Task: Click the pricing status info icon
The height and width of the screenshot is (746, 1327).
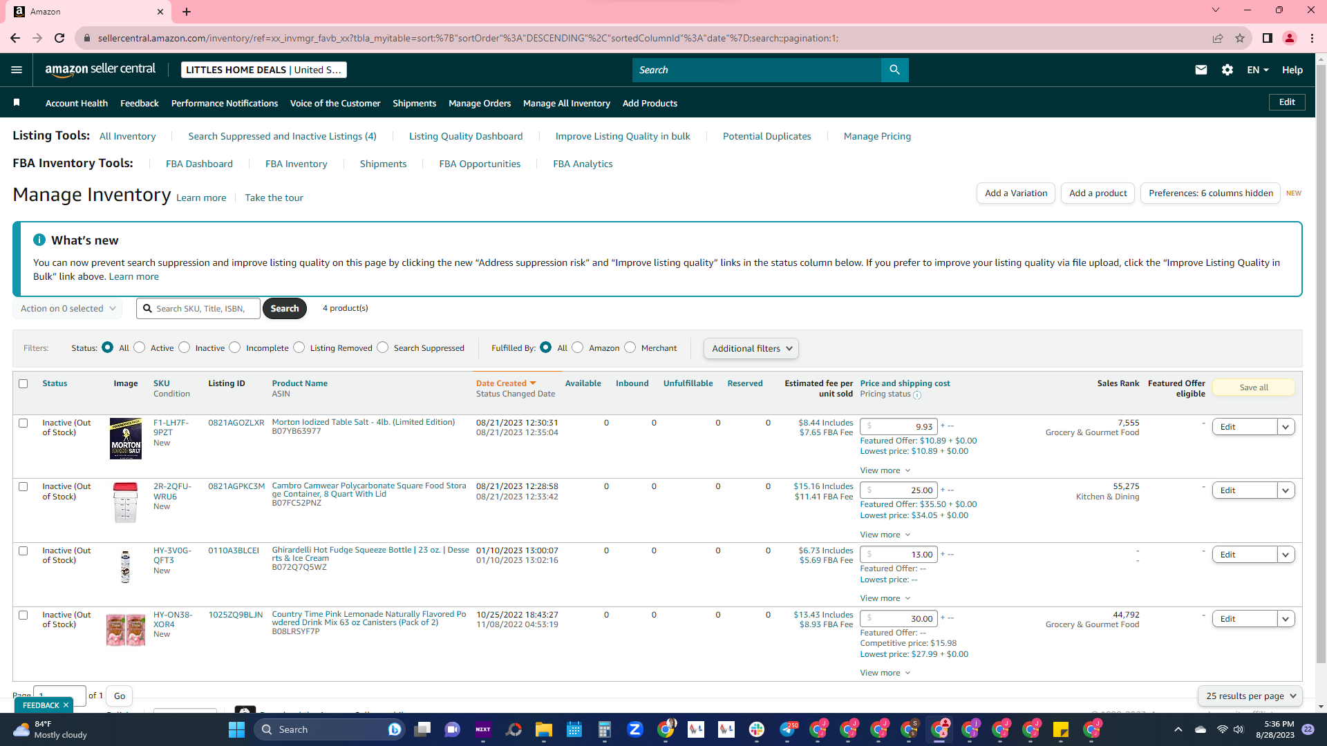Action: coord(917,395)
